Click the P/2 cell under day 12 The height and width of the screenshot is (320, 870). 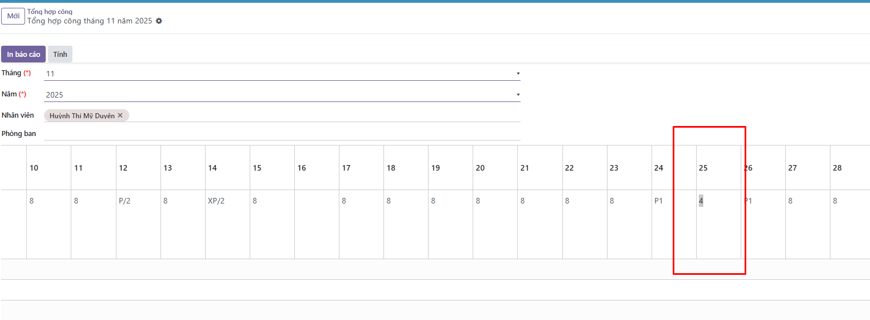point(125,201)
